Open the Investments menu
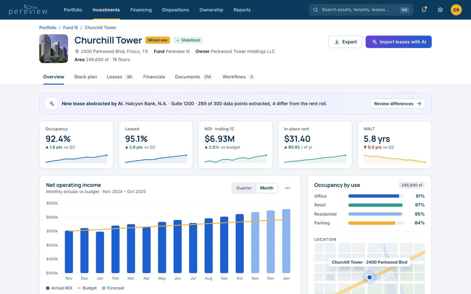The width and height of the screenshot is (471, 294). coord(106,10)
